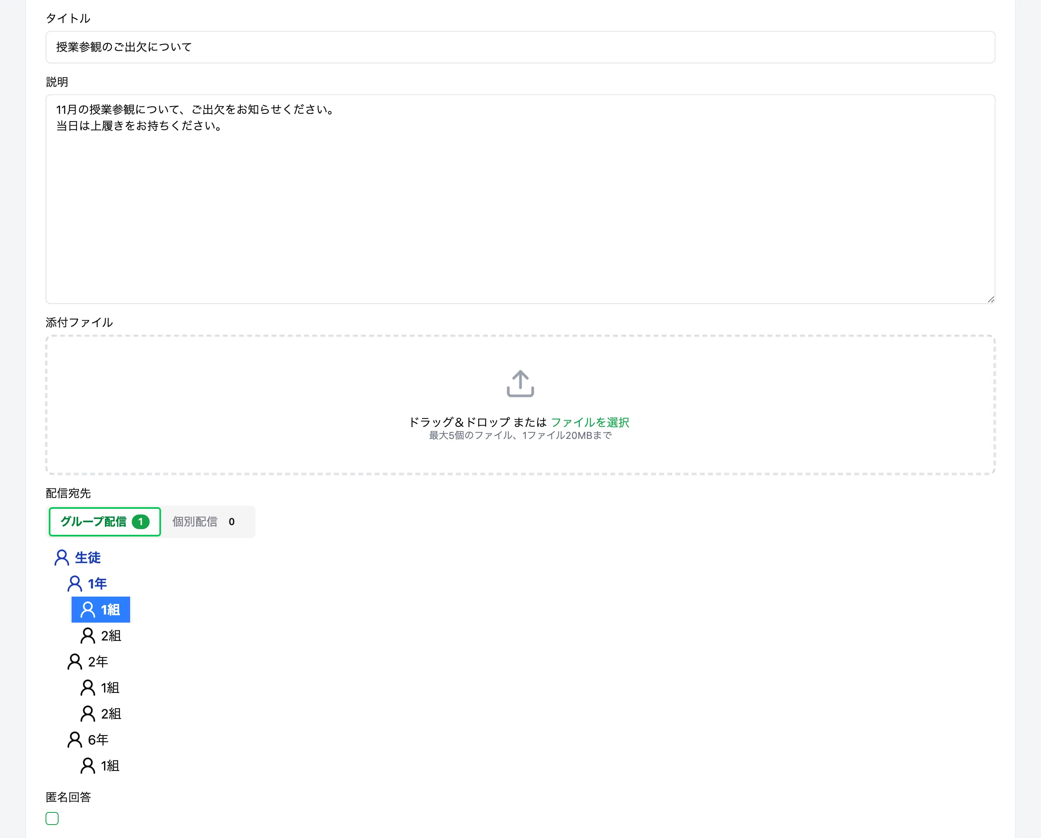Click the person icon on highlighted 1組
This screenshot has height=838, width=1041.
tap(87, 610)
